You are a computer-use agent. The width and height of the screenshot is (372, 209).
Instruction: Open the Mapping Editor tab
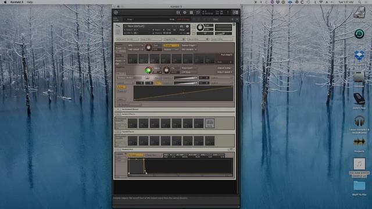[x=174, y=39]
